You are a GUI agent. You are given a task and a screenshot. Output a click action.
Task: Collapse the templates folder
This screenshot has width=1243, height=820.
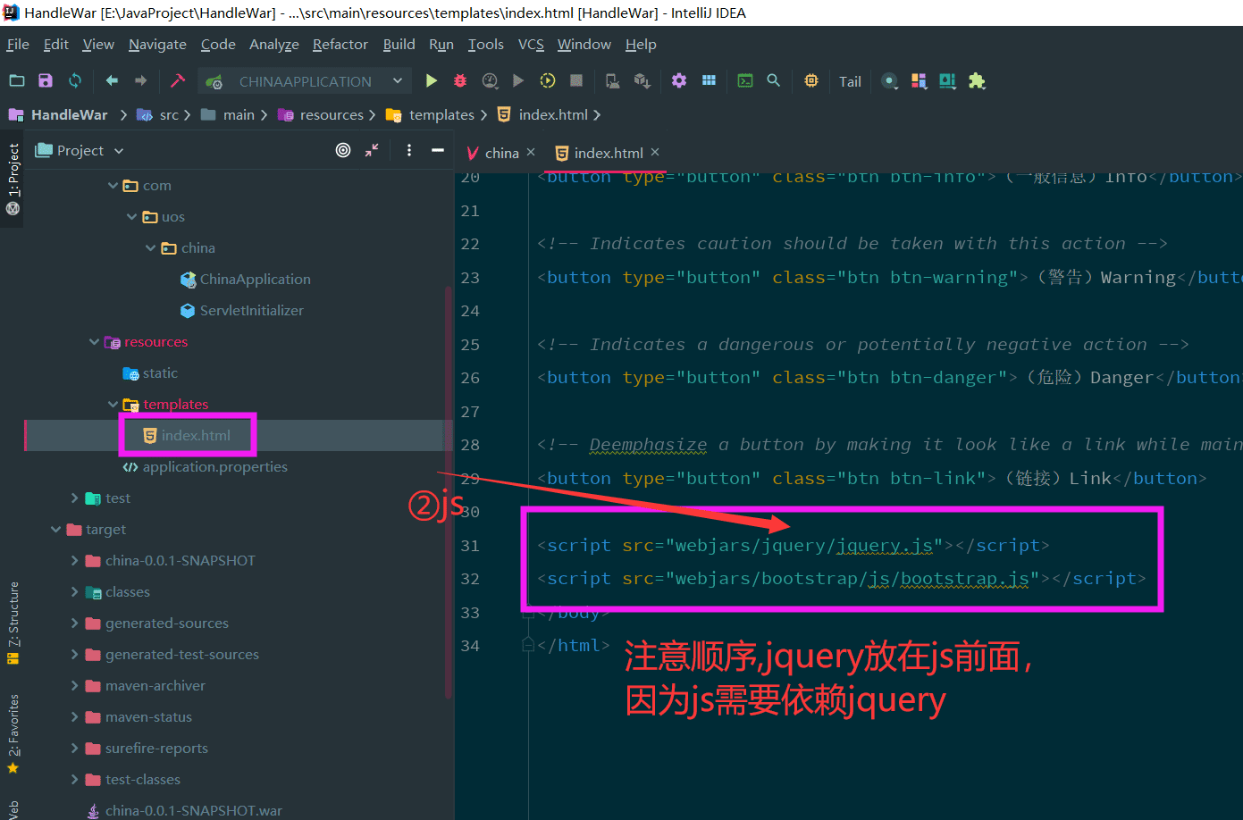pos(113,405)
